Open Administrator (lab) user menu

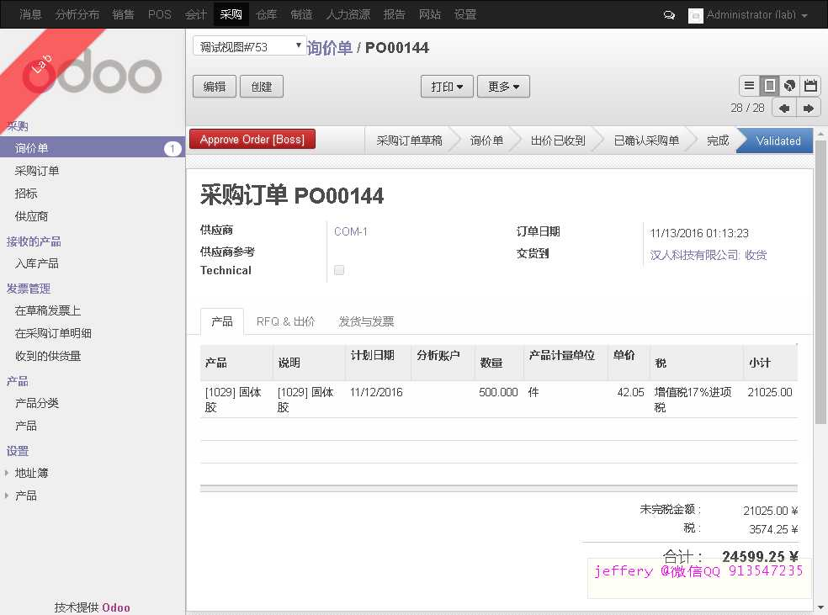[x=757, y=15]
